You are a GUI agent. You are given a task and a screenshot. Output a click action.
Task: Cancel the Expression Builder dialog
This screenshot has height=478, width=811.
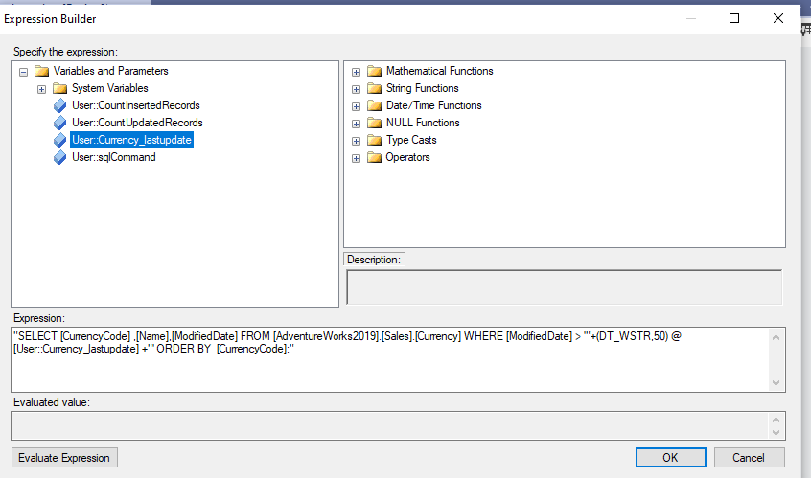749,458
